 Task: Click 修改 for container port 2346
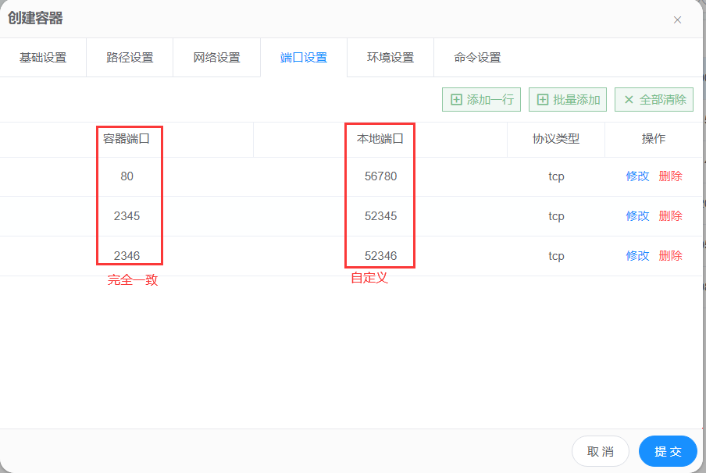[x=637, y=256]
